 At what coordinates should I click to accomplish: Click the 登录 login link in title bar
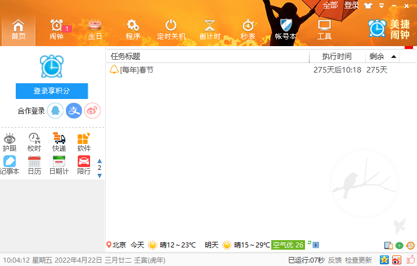tap(352, 5)
